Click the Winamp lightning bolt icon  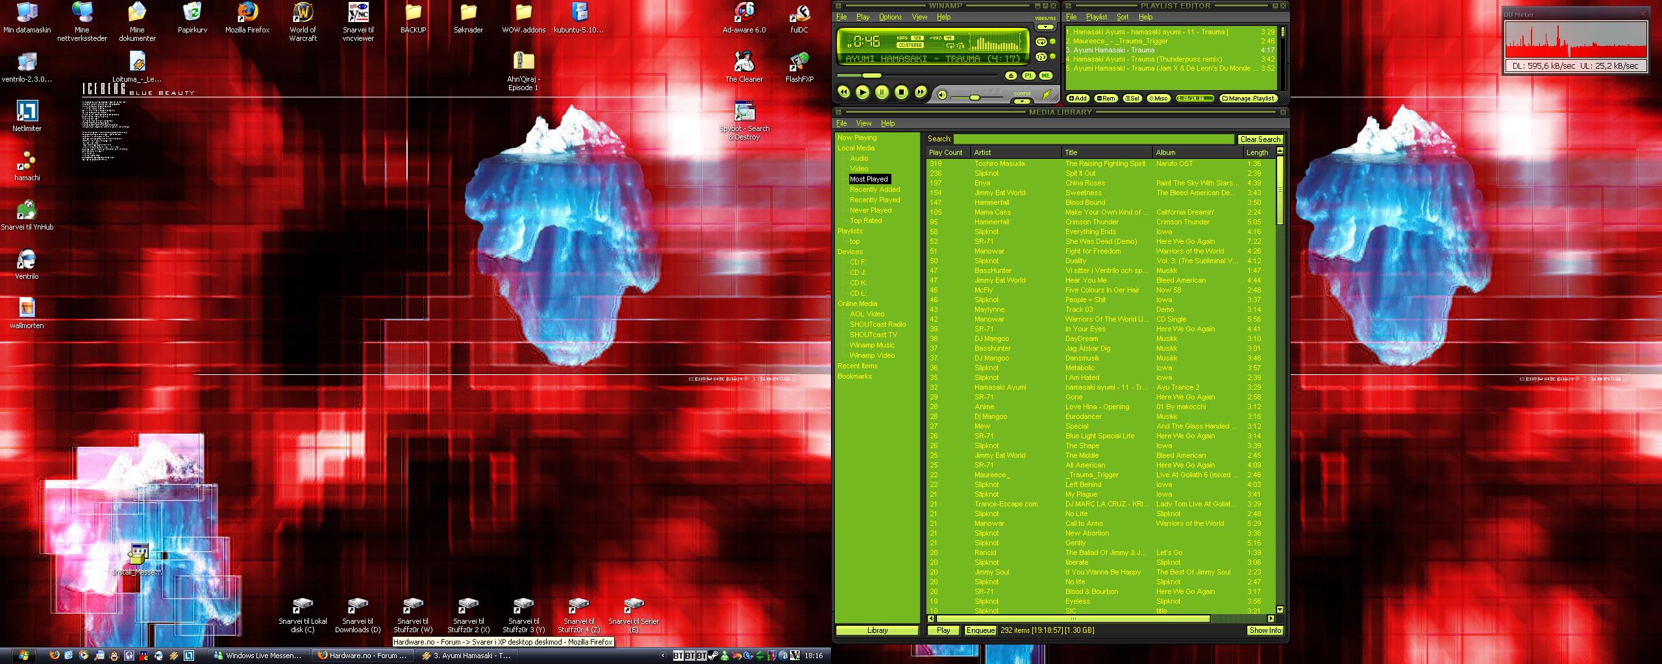[x=1047, y=95]
